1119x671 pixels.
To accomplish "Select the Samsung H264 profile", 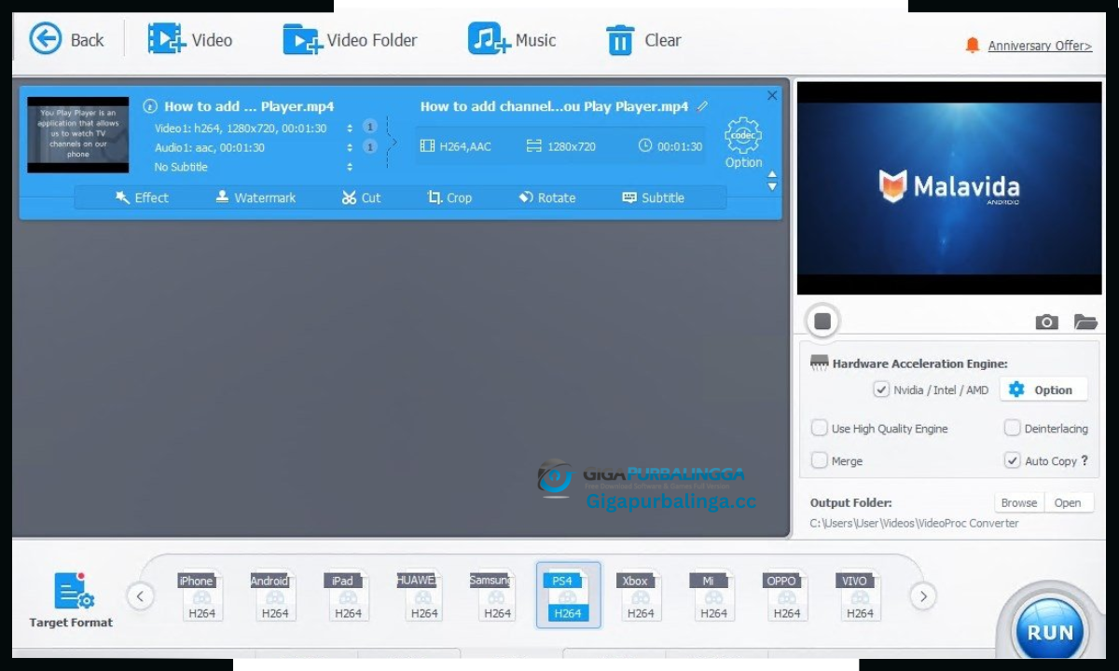I will [x=493, y=595].
